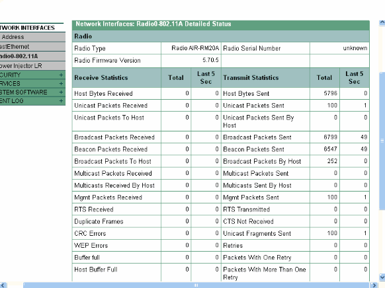Click the Retries label

(x=233, y=245)
